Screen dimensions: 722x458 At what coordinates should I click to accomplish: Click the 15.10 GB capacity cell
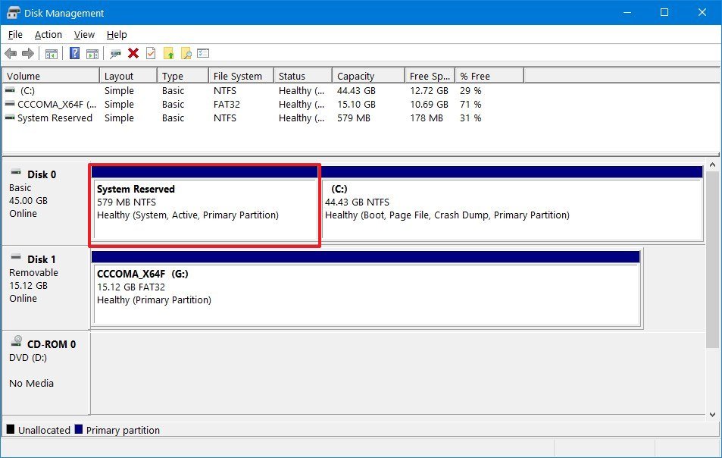coord(356,105)
